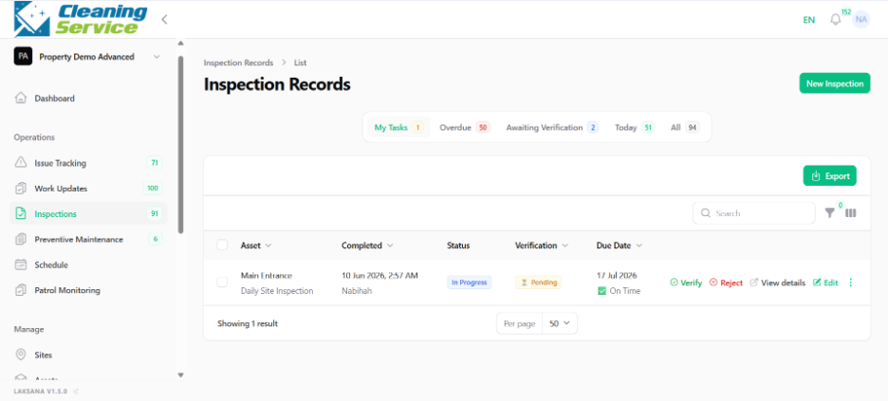Viewport: 888px width, 401px height.
Task: Click the In Progress status badge
Action: click(469, 283)
